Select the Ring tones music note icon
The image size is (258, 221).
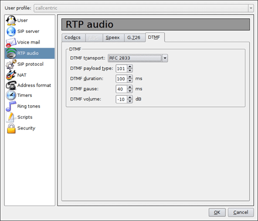point(11,106)
